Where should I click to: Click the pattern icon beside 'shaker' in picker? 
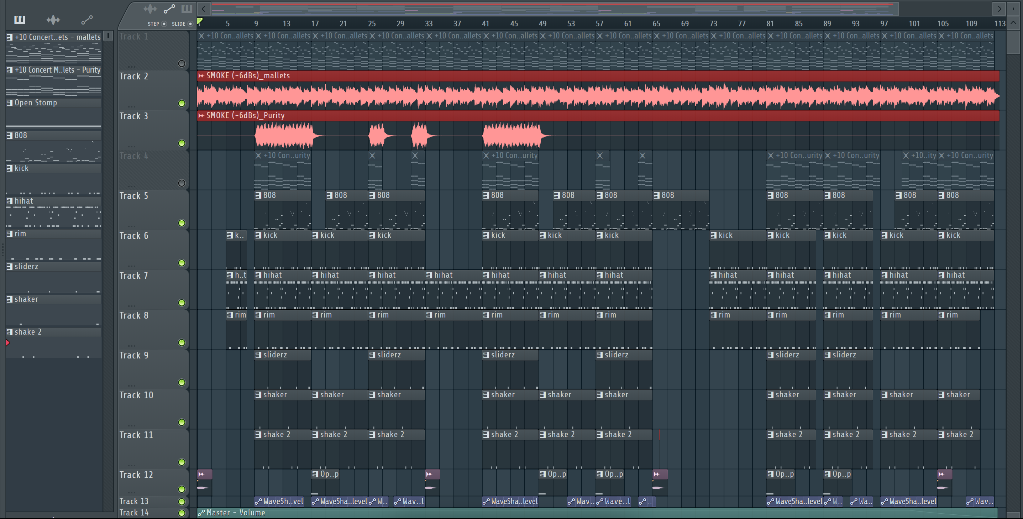click(x=10, y=299)
